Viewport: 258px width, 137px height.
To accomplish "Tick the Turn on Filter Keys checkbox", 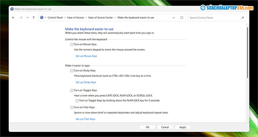I will point(72,108).
